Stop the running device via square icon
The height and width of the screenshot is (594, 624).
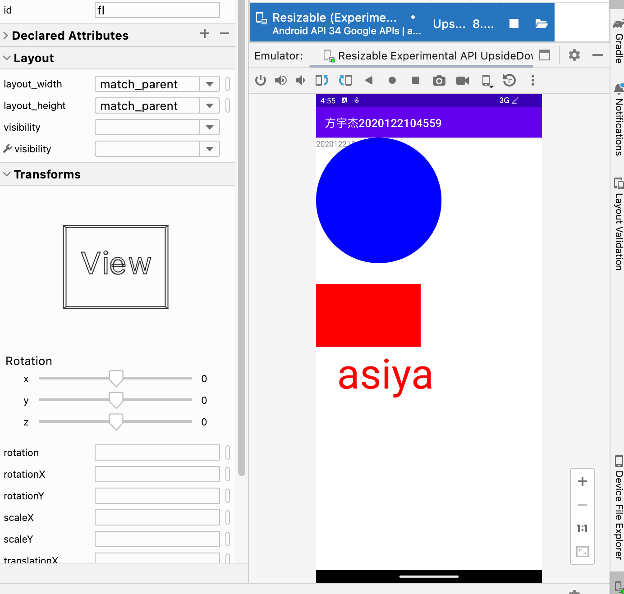[514, 23]
